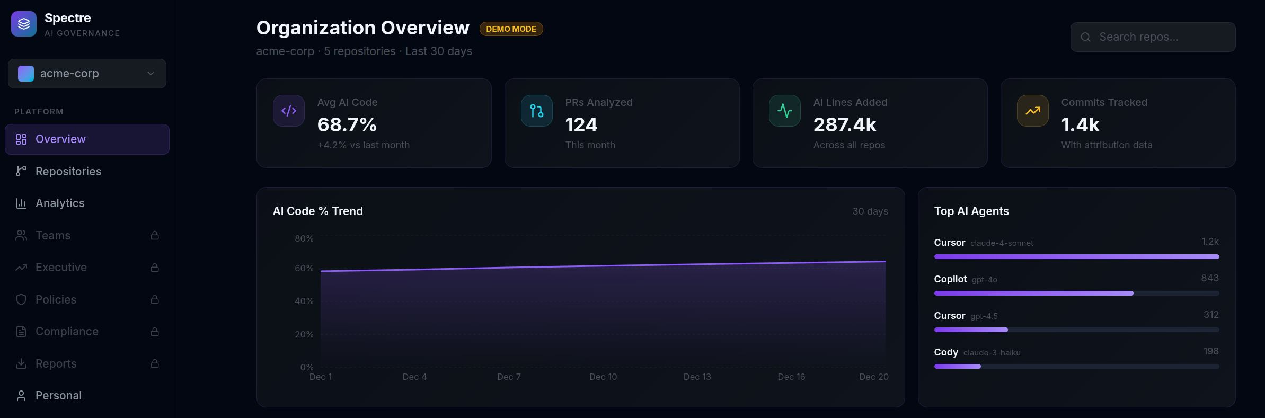The image size is (1265, 418).
Task: Click the Policies shield icon
Action: click(x=21, y=299)
